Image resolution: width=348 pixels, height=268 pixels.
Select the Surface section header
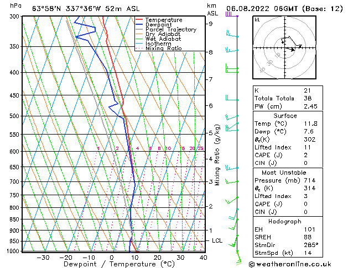[x=285, y=116]
